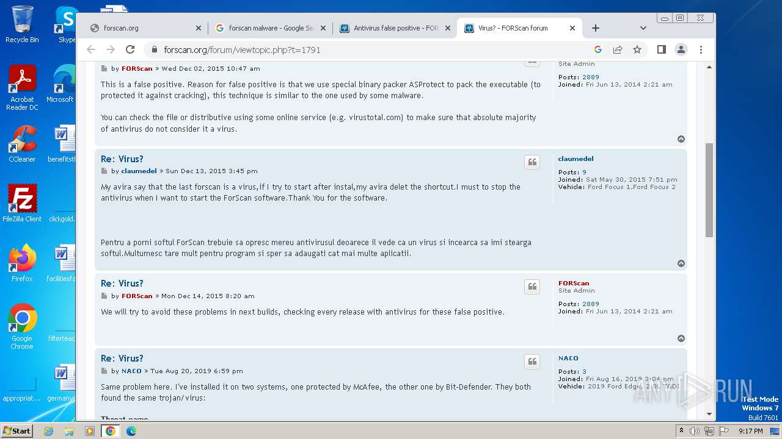Switch to the Antivirus false positive tab

point(395,28)
